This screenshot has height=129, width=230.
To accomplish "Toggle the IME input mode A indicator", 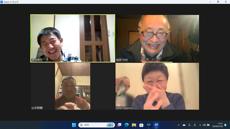I will coord(195,125).
